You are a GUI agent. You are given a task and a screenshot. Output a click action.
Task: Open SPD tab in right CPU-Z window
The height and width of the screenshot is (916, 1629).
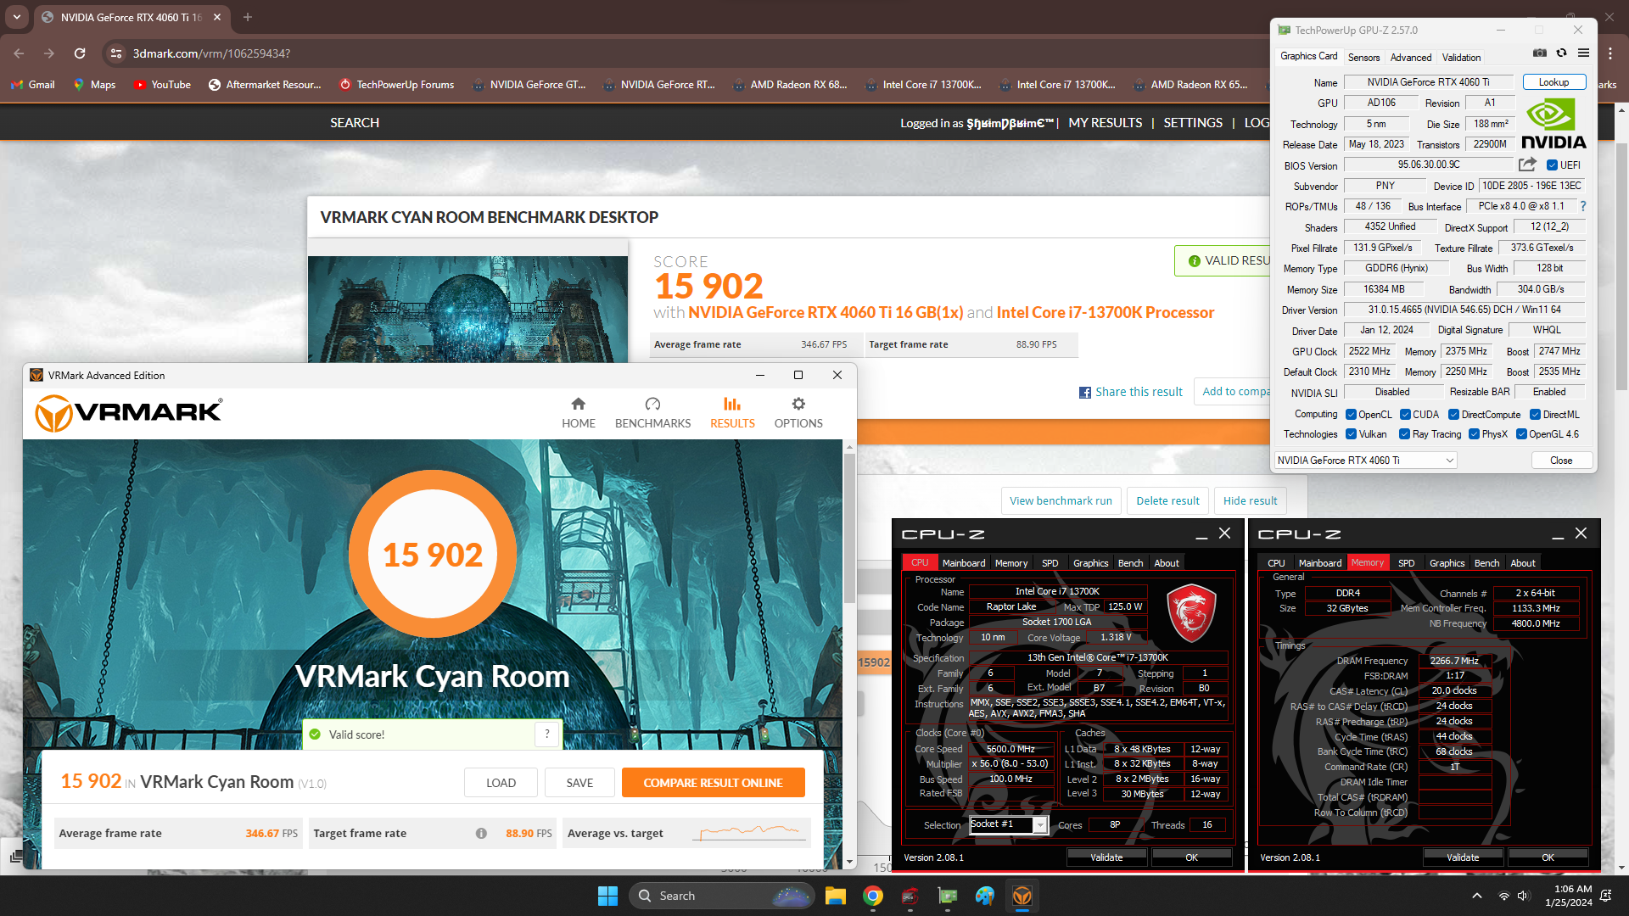click(1406, 563)
